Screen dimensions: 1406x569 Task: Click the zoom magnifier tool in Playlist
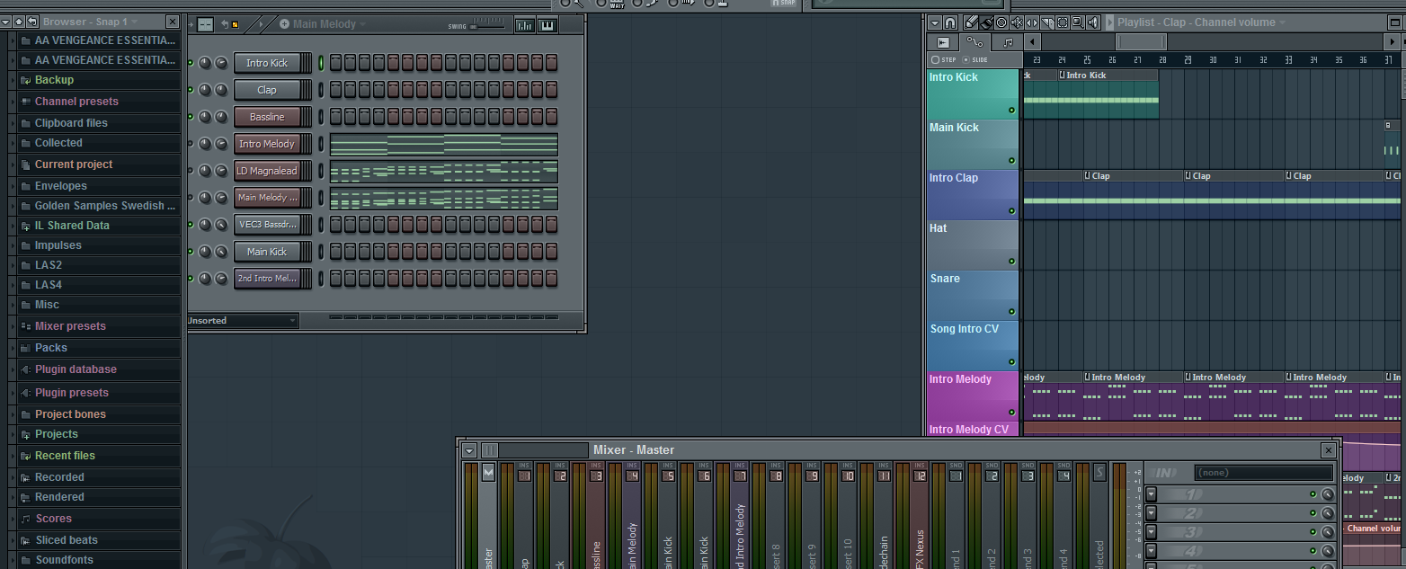click(1078, 22)
